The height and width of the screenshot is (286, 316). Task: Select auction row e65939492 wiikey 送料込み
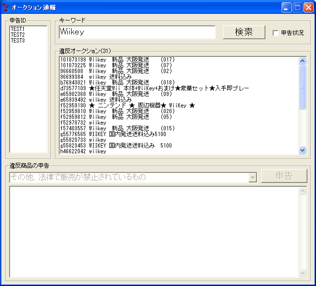[x=179, y=100]
